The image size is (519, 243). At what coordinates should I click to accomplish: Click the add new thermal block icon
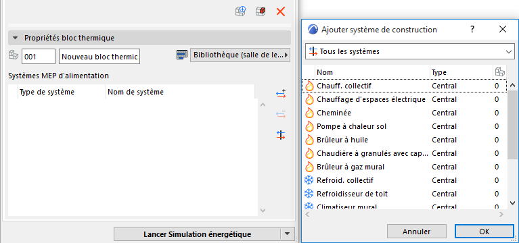click(x=240, y=11)
